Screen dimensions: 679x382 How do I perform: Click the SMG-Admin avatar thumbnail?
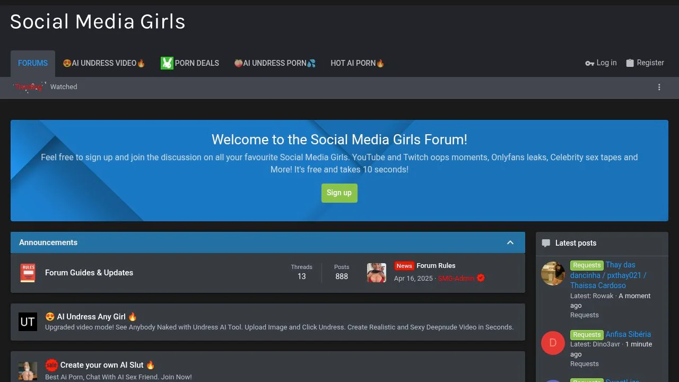(377, 272)
